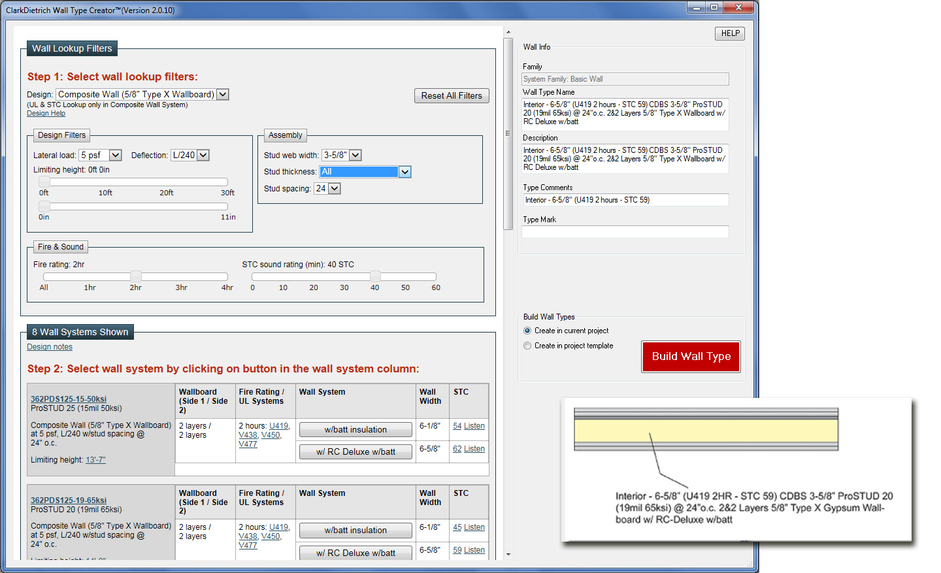
Task: Click the Listen link beside STC 59
Action: (x=474, y=550)
